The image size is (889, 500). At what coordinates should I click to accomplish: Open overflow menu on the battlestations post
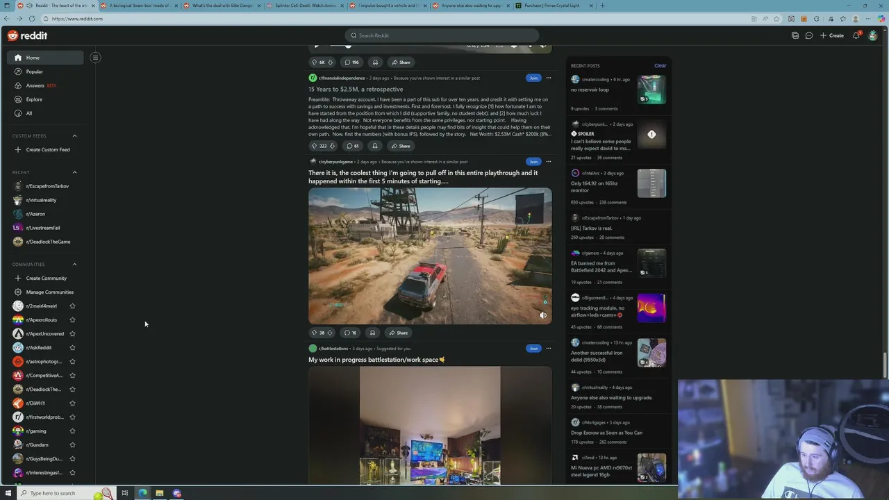[549, 348]
